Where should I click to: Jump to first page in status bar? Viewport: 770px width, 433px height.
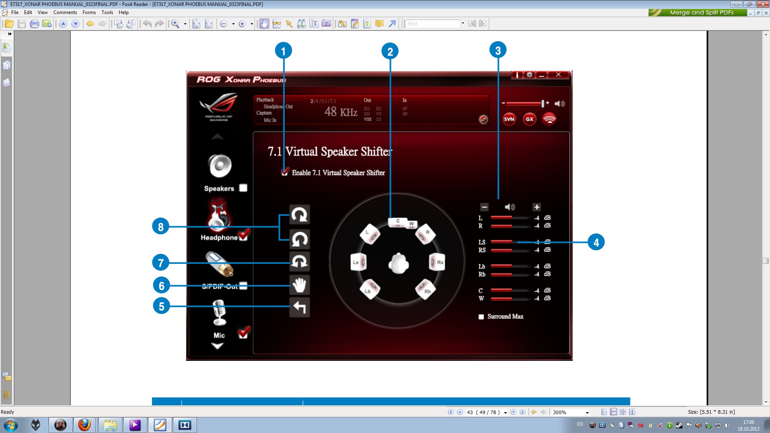[x=451, y=412]
